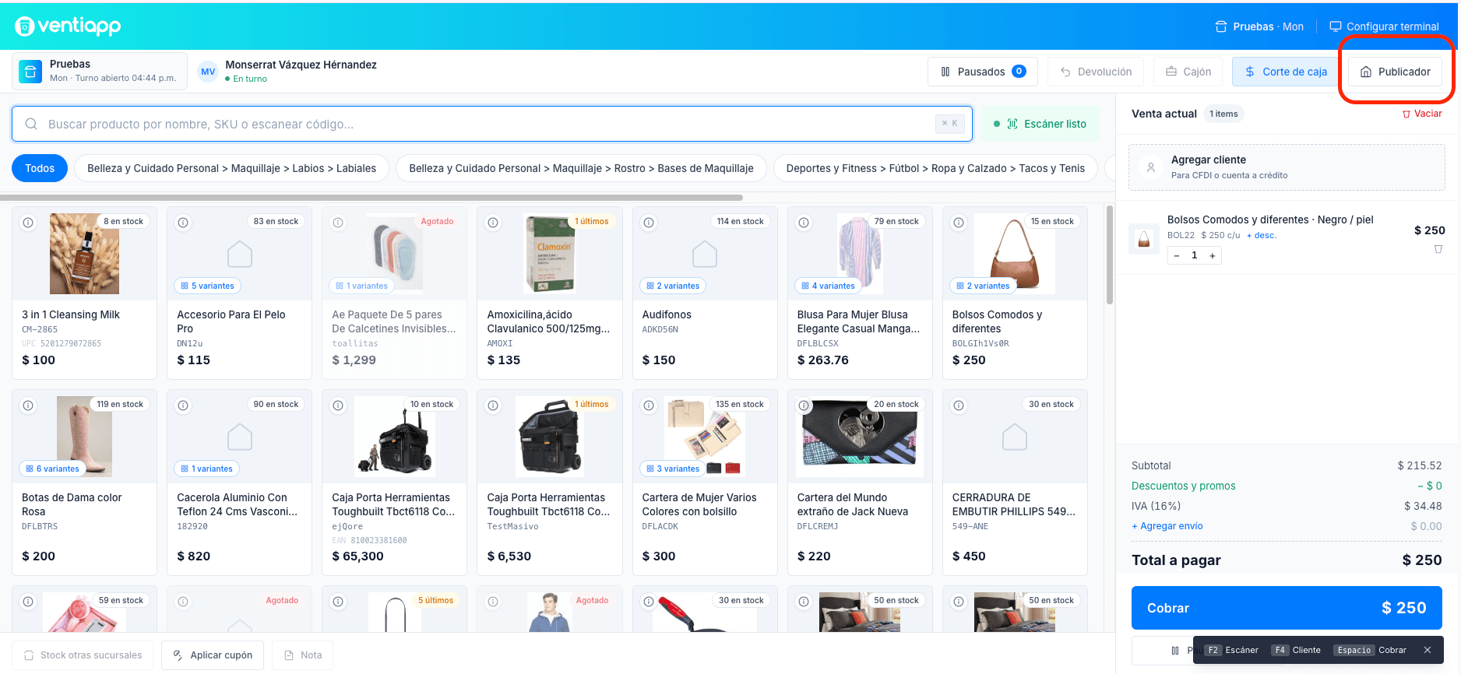The height and width of the screenshot is (674, 1461).
Task: Click Vaciar to empty the cart
Action: pyautogui.click(x=1422, y=114)
